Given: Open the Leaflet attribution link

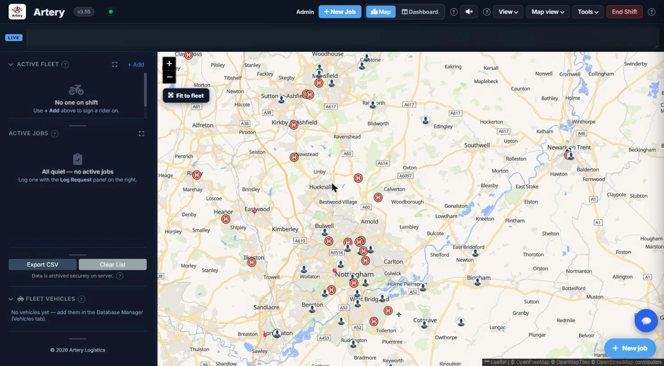Looking at the screenshot, I should (x=496, y=362).
